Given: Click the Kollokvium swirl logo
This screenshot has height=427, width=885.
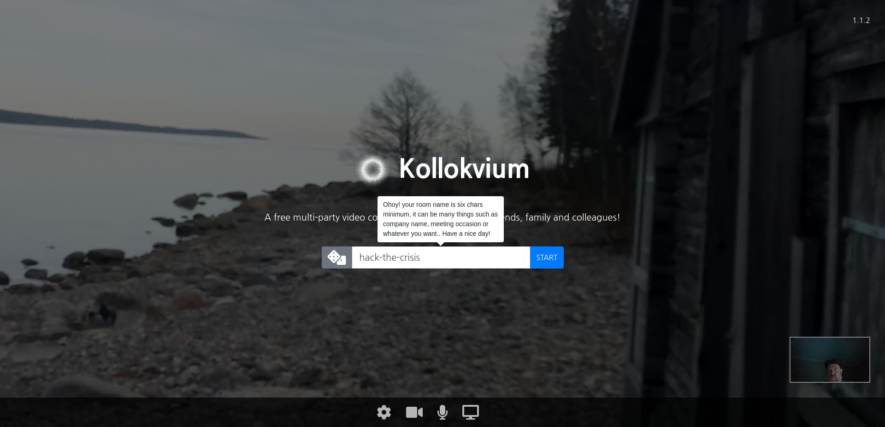Looking at the screenshot, I should 372,170.
